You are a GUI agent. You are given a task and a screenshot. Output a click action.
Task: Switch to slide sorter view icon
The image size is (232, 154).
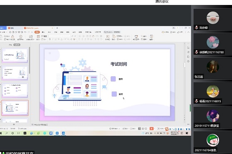[143, 129]
